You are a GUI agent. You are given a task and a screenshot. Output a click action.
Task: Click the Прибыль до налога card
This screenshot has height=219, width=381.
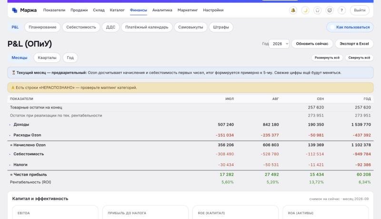click(x=145, y=212)
